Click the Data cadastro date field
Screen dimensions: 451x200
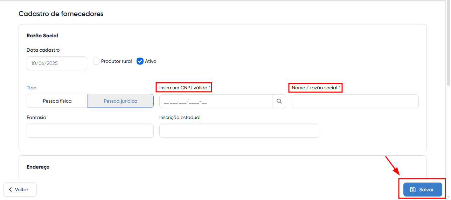[x=57, y=64]
